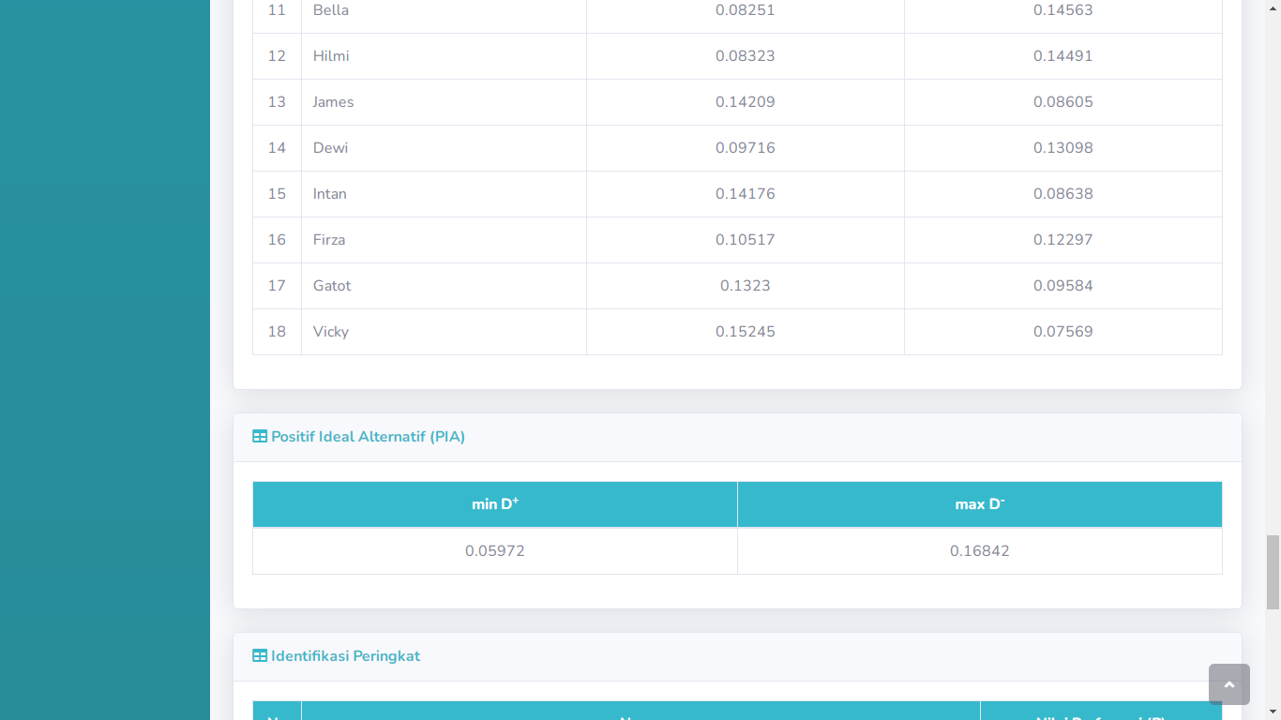Click row number 13 cell
The image size is (1281, 720).
click(277, 102)
